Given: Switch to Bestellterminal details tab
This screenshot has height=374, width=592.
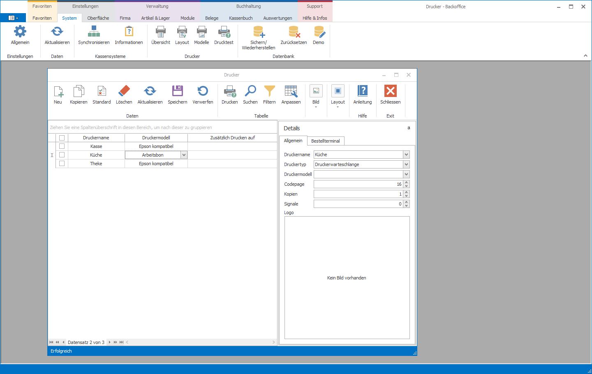Looking at the screenshot, I should click(326, 141).
